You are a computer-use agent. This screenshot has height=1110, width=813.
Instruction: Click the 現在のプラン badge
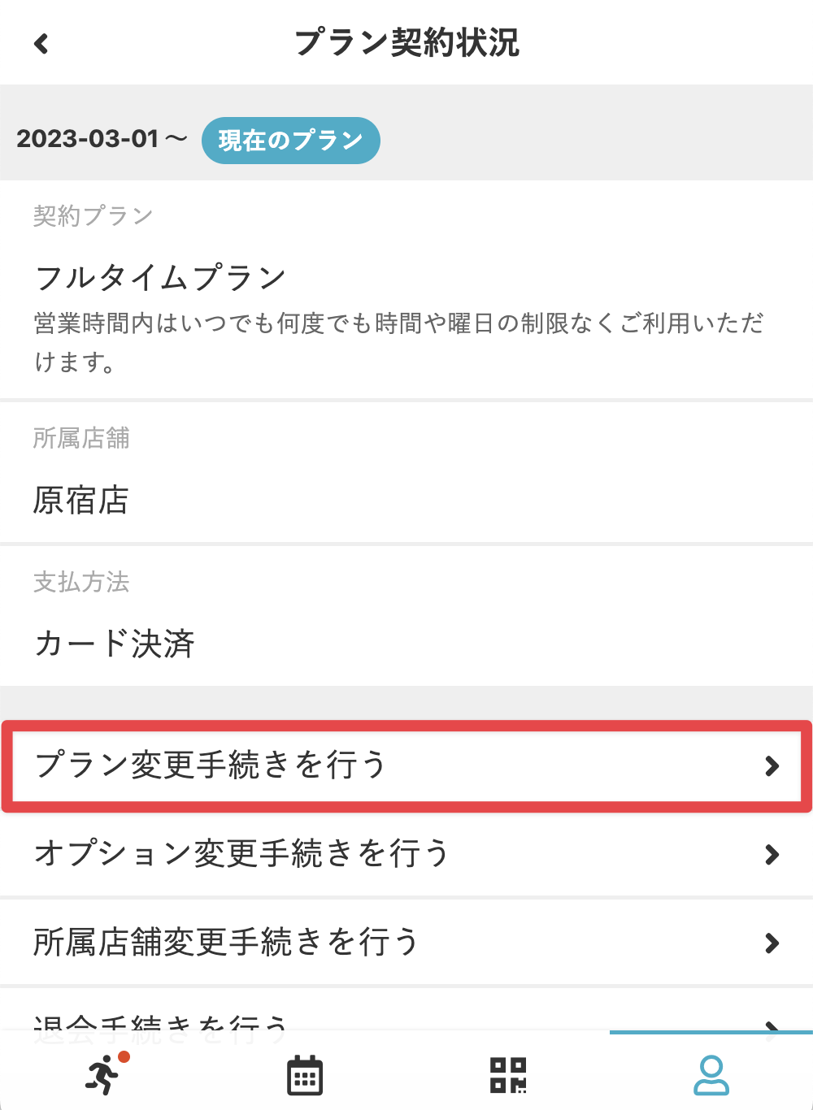[290, 141]
